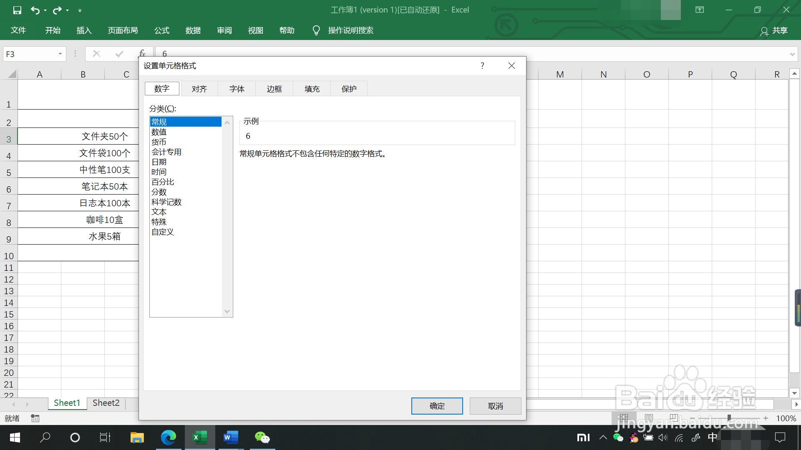Switch to Sheet2 worksheet tab
The width and height of the screenshot is (801, 450).
(x=106, y=403)
